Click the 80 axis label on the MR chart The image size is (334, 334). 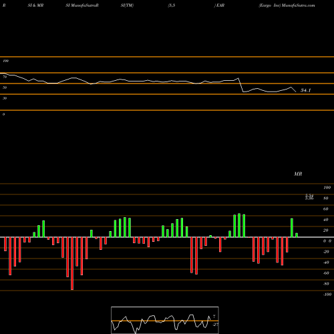point(325,198)
